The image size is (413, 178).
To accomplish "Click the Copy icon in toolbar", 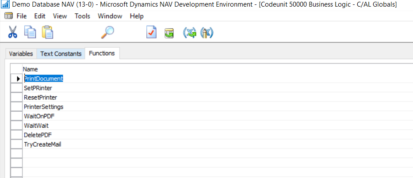I will pyautogui.click(x=30, y=32).
